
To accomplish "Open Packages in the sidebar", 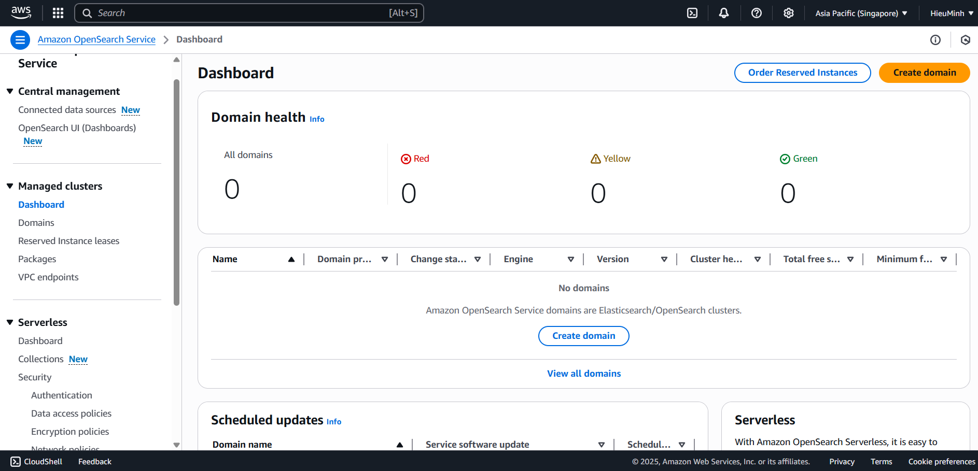I will tap(37, 259).
